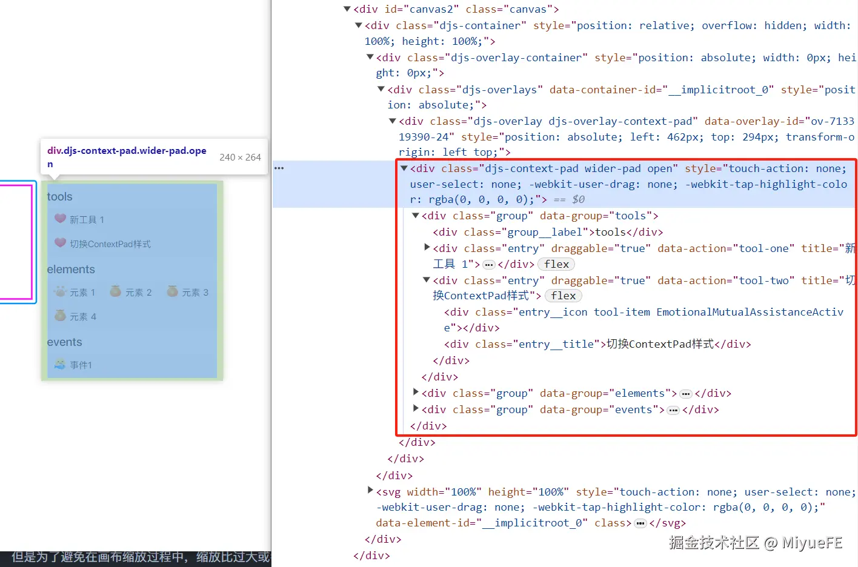Expand the elements group node

[415, 392]
